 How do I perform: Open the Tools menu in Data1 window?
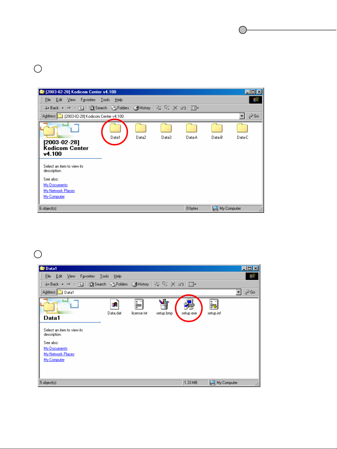click(104, 276)
